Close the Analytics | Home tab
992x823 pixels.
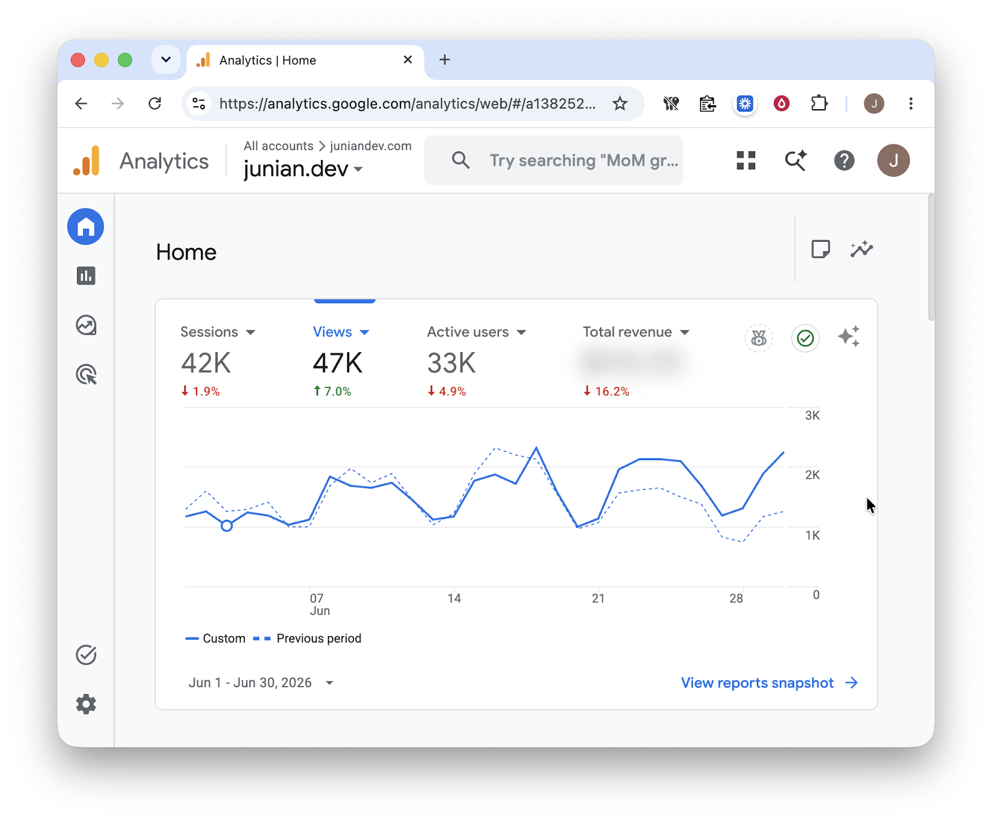coord(407,60)
